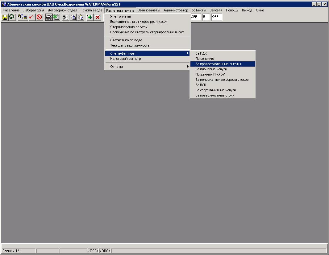Click the green plus add record icon
The width and height of the screenshot is (329, 255).
pyautogui.click(x=90, y=17)
